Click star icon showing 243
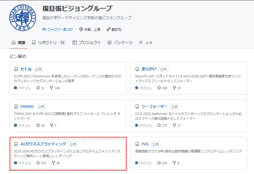 [x=159, y=163]
